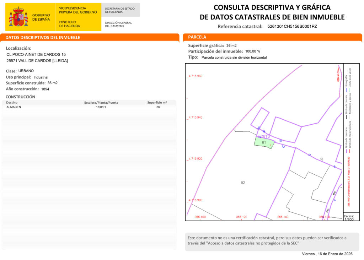
Task: Click the 'Ministerio de Hacienda' banner text
Action: (70, 24)
